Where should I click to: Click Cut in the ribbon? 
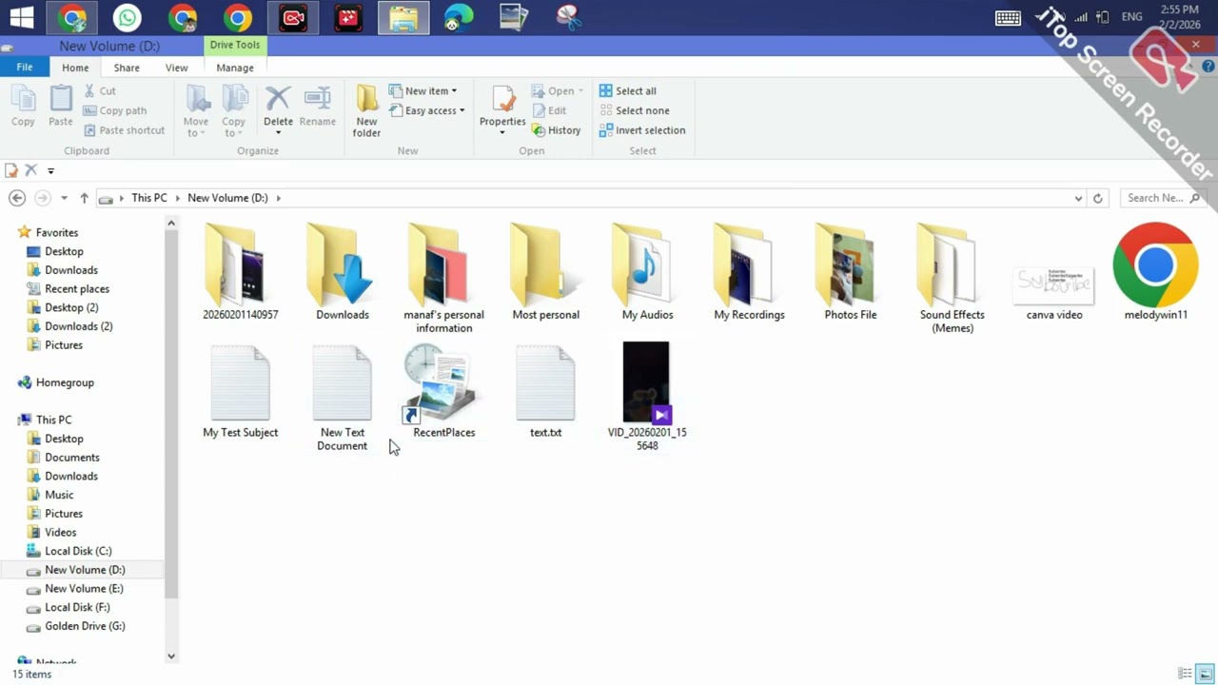coord(99,90)
